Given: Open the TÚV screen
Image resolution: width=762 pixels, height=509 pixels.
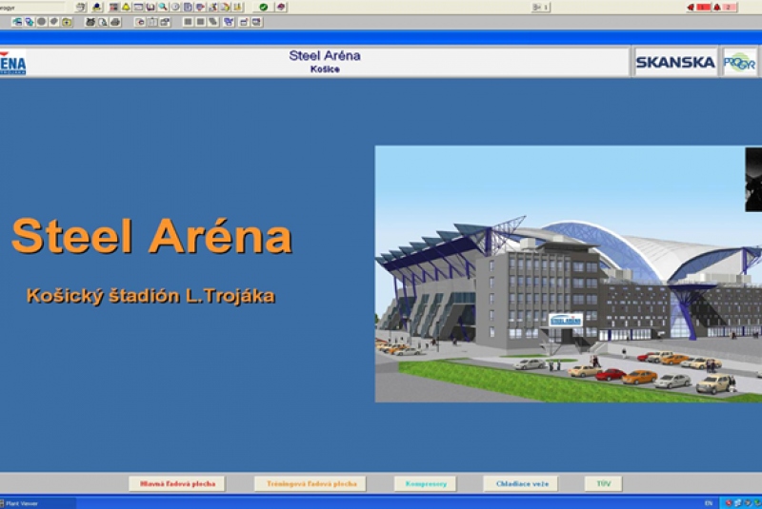Looking at the screenshot, I should click(x=603, y=483).
